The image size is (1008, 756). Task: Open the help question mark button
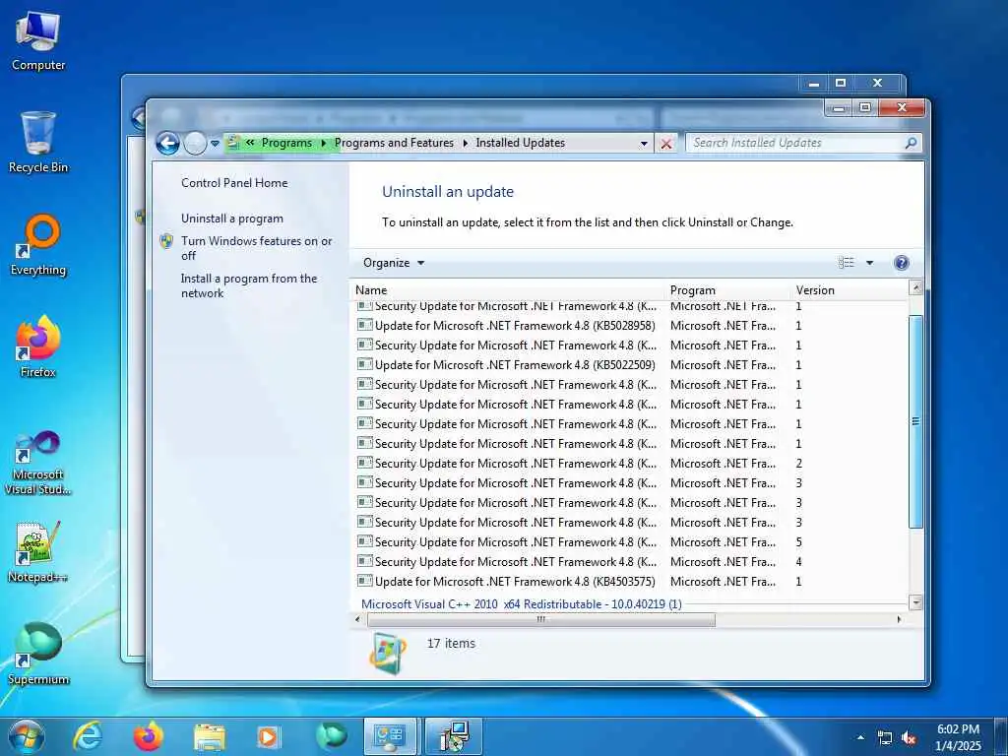tap(902, 262)
